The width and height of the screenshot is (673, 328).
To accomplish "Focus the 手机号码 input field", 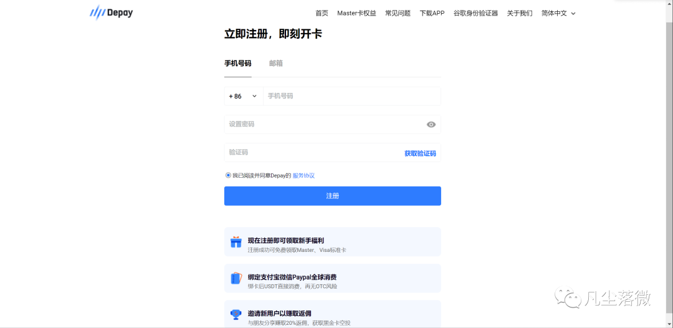I will [352, 96].
